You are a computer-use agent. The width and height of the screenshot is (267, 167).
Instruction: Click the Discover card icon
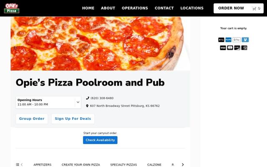237,48
